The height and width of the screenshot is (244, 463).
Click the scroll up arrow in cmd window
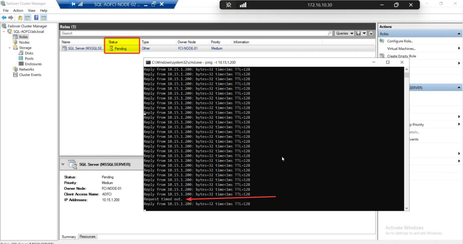[407, 70]
